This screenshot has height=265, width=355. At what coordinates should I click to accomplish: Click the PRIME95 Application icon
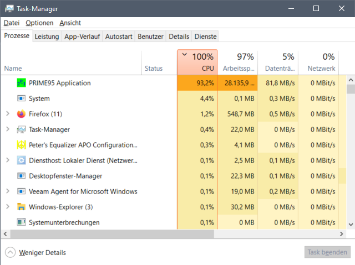[x=21, y=83]
